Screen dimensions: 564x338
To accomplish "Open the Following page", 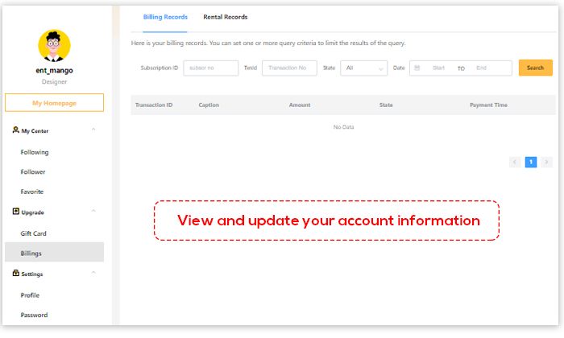I will 35,152.
